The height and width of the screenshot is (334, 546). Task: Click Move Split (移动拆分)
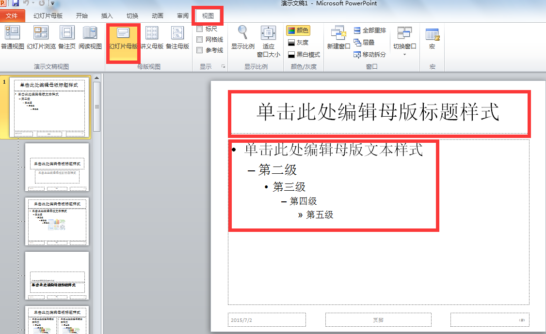pyautogui.click(x=370, y=55)
